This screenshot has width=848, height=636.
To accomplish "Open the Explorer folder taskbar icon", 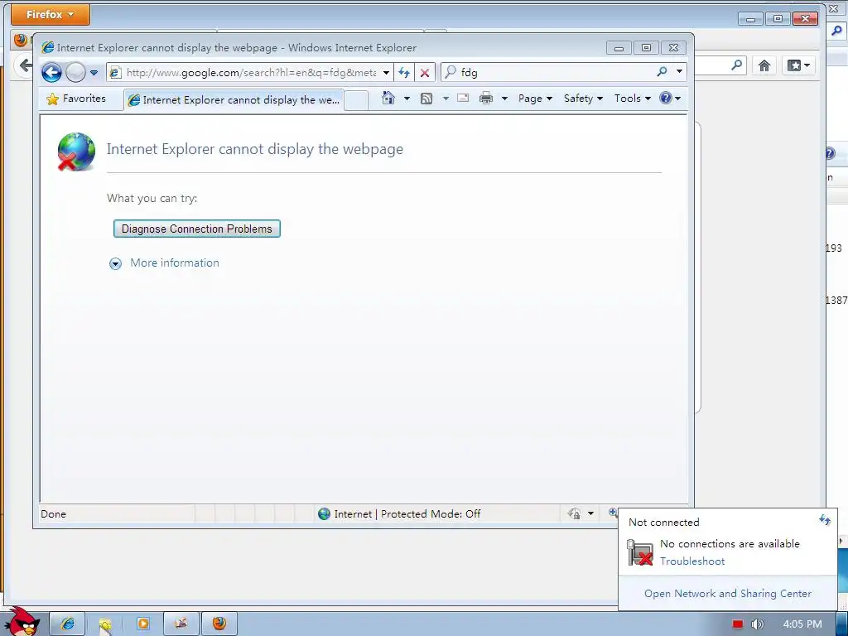I will tap(104, 624).
